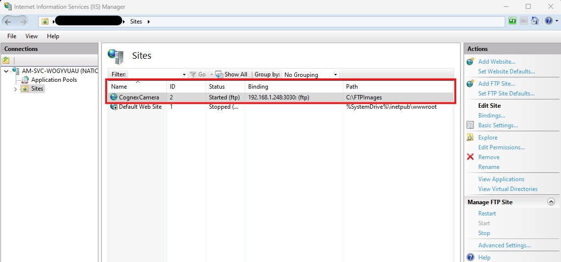561x262 pixels.
Task: Collapse the Manage FTP Site section
Action: tap(551, 202)
